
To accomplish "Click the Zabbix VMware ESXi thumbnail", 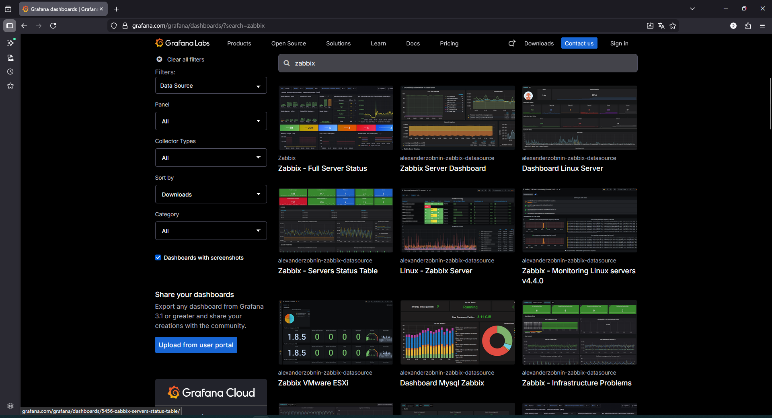I will click(x=336, y=332).
